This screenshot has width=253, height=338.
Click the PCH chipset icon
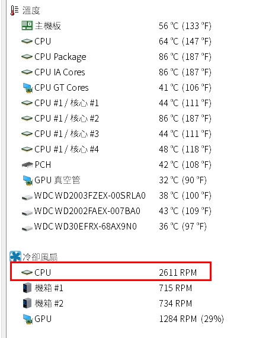(27, 165)
